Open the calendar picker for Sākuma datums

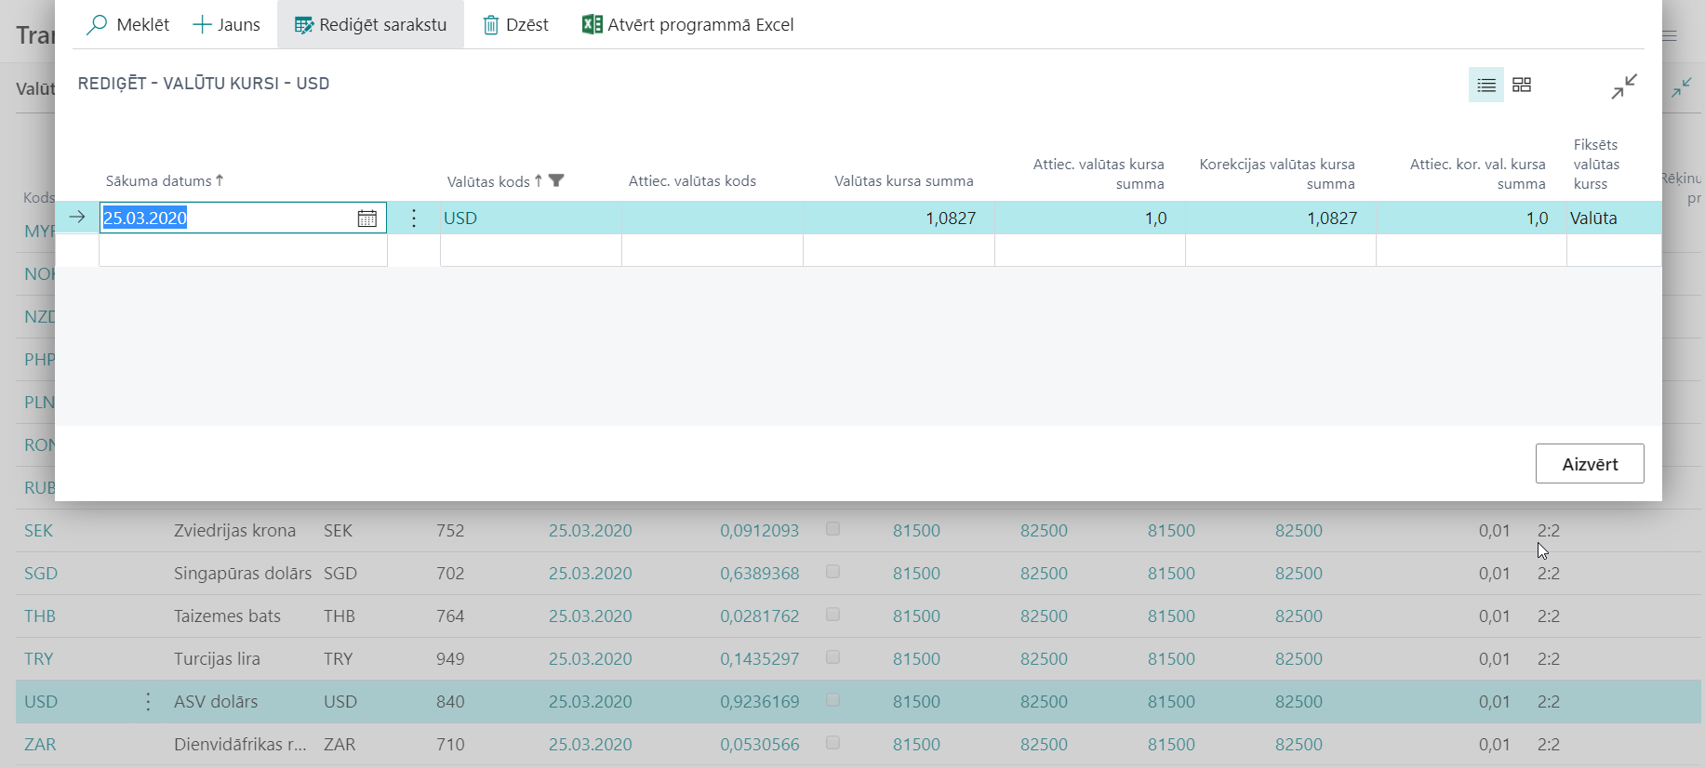click(x=367, y=218)
